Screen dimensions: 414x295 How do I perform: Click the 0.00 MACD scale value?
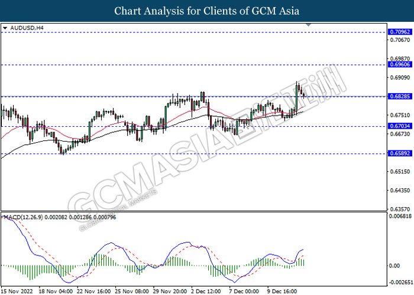coord(394,265)
